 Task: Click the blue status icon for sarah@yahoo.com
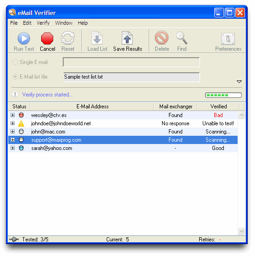[21, 148]
